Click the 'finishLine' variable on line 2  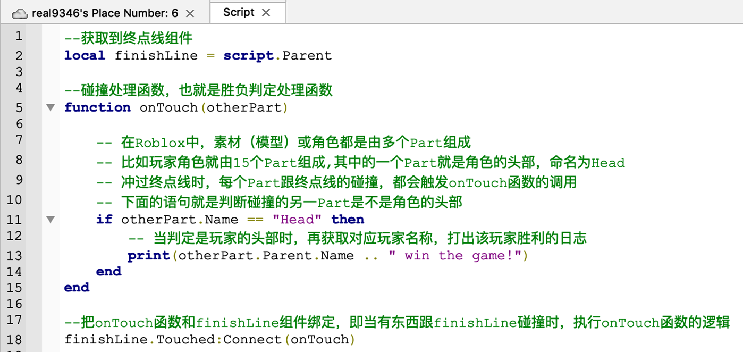pos(156,55)
